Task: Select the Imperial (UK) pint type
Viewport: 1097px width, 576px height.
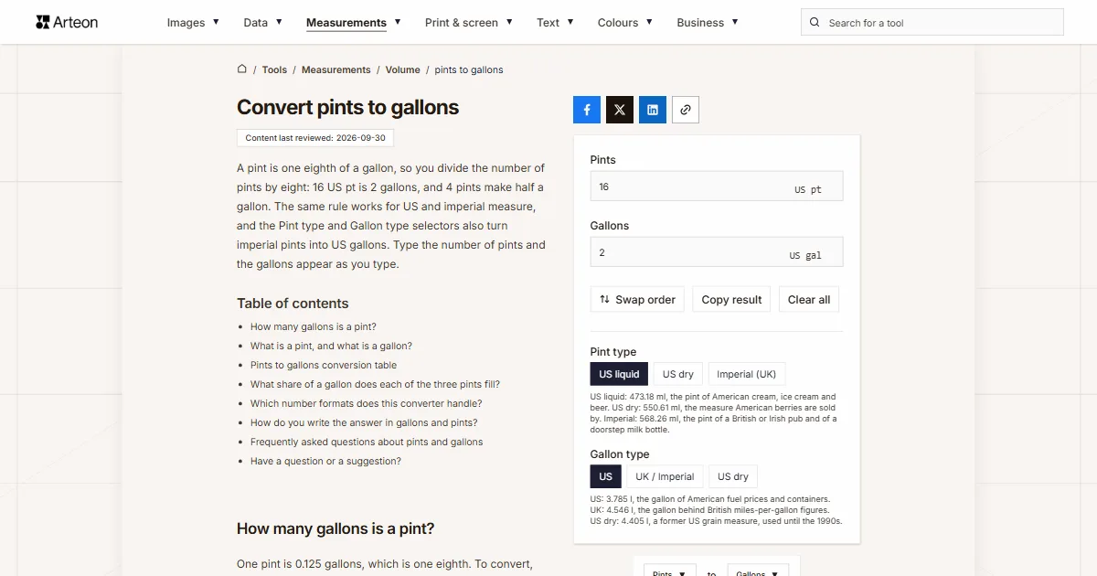Action: (x=747, y=374)
